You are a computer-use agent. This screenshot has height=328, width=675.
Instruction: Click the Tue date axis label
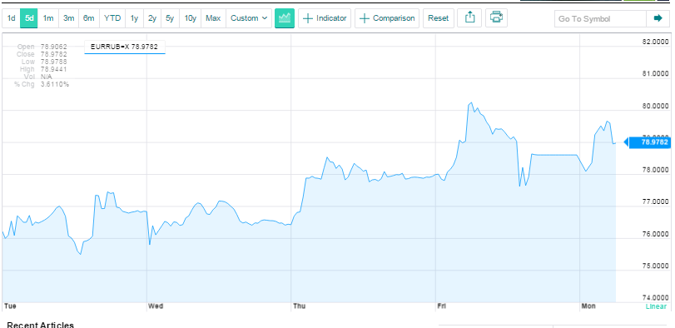9,306
